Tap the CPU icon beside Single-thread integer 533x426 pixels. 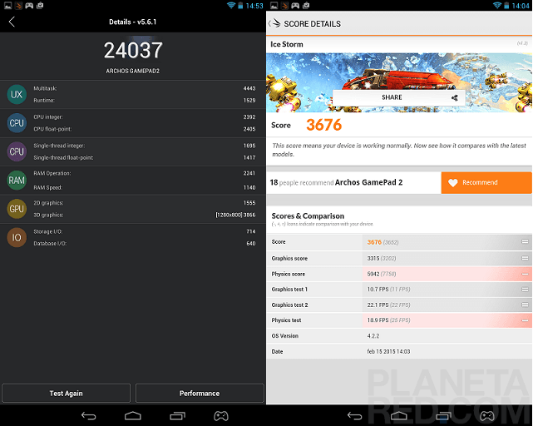[x=16, y=151]
